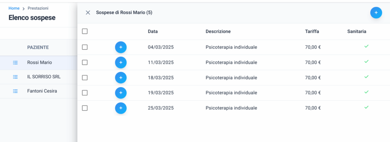
Task: Close the Sospese di Rossi Mario panel
Action: coord(88,13)
